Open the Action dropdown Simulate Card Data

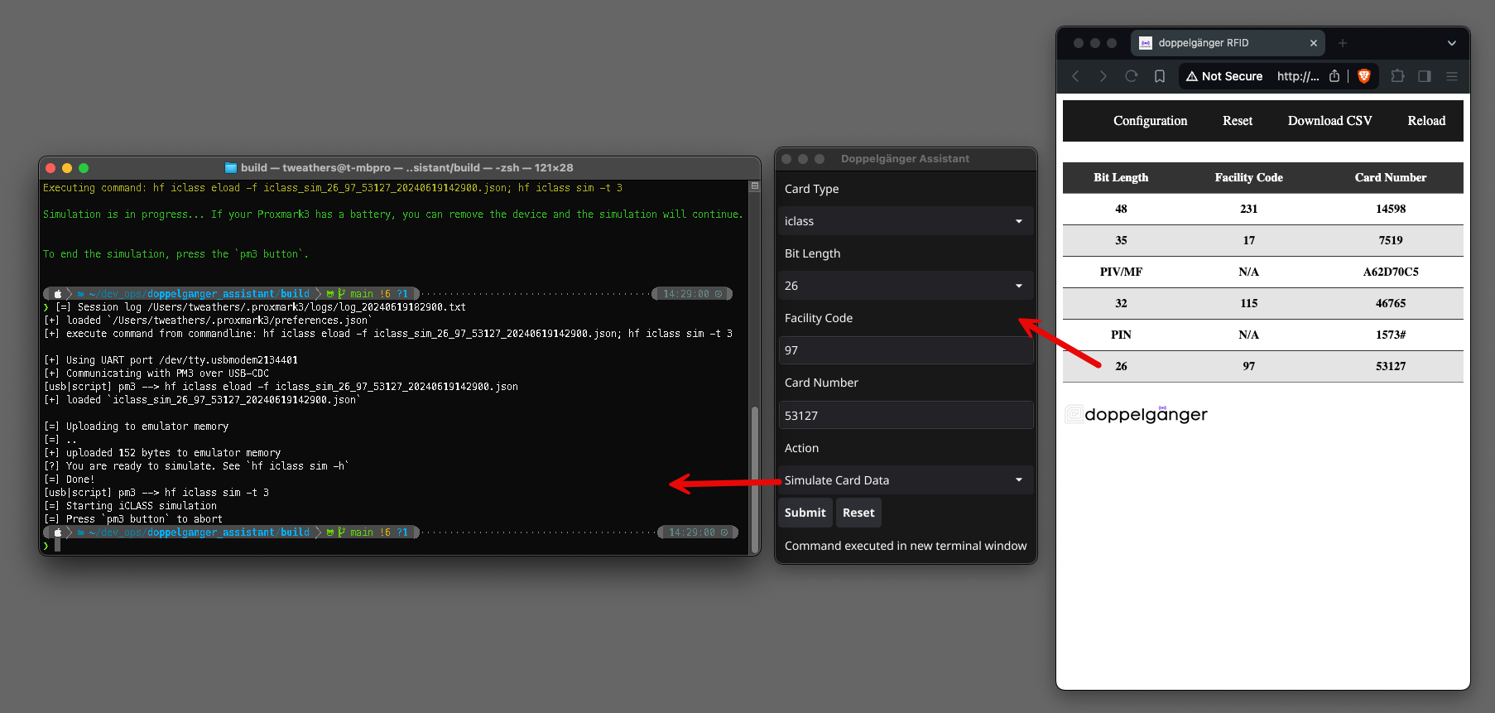click(x=906, y=480)
